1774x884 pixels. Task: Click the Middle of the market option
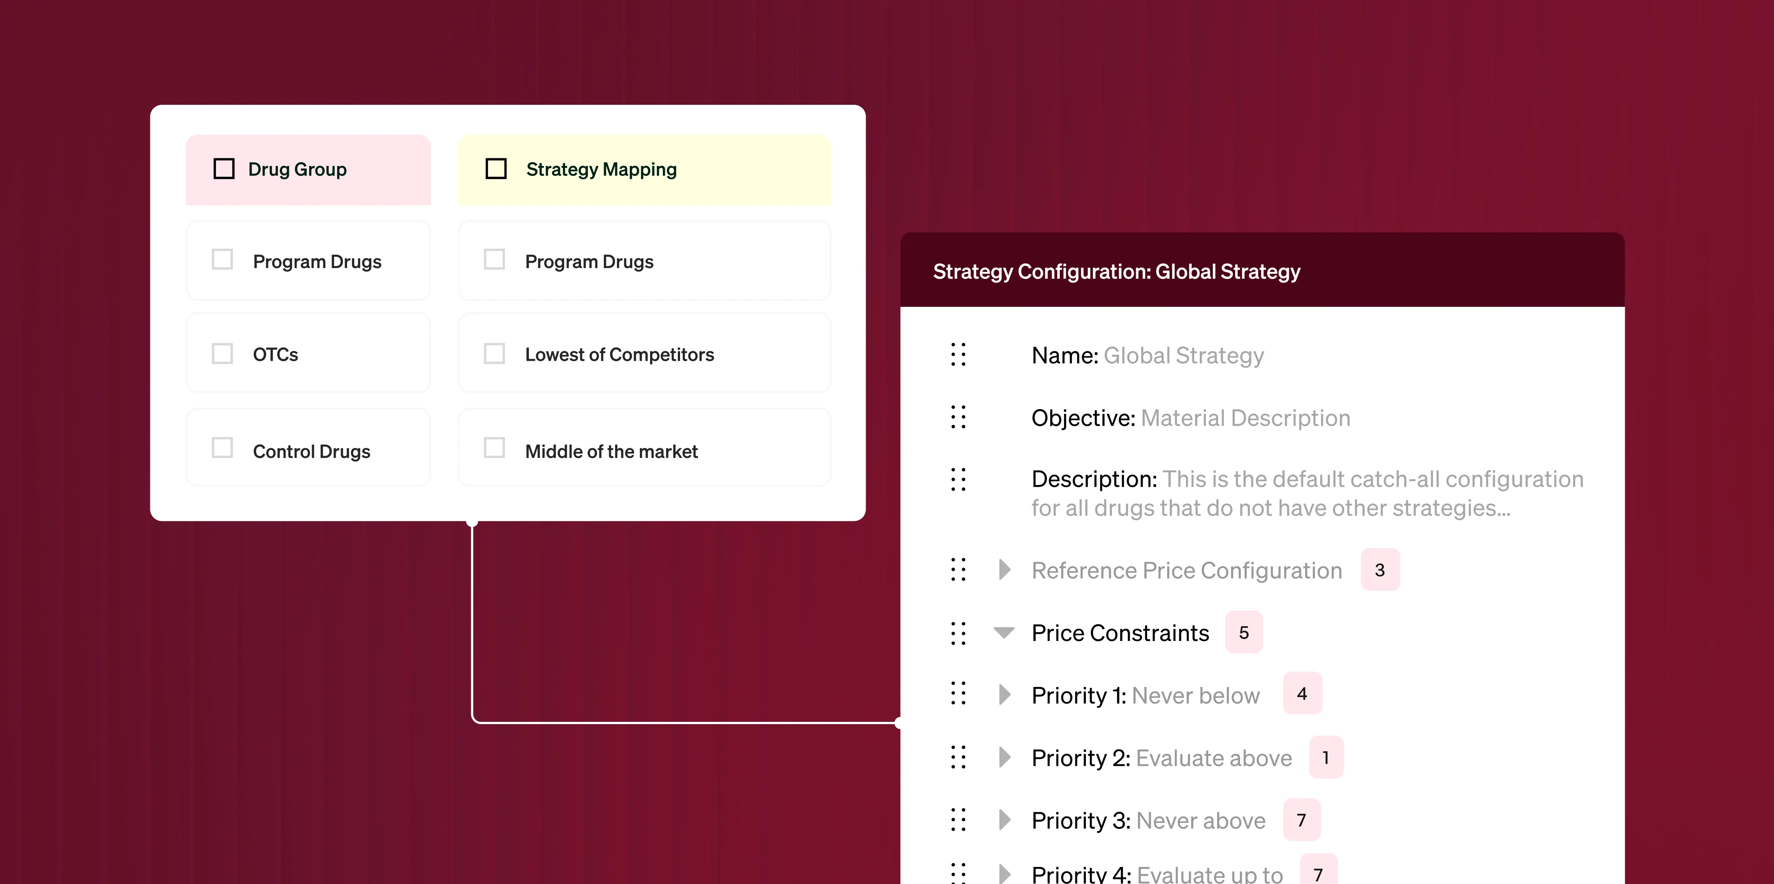[611, 451]
